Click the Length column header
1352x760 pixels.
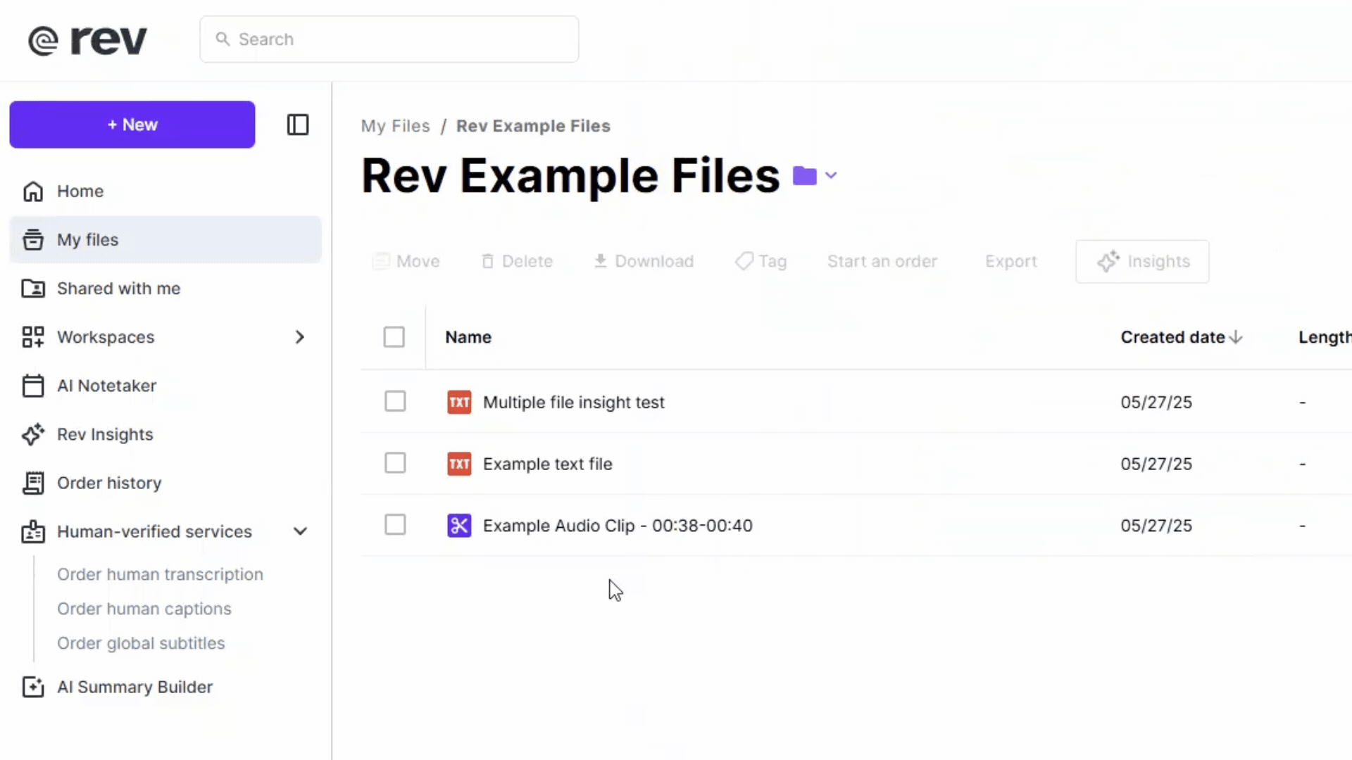pyautogui.click(x=1325, y=337)
